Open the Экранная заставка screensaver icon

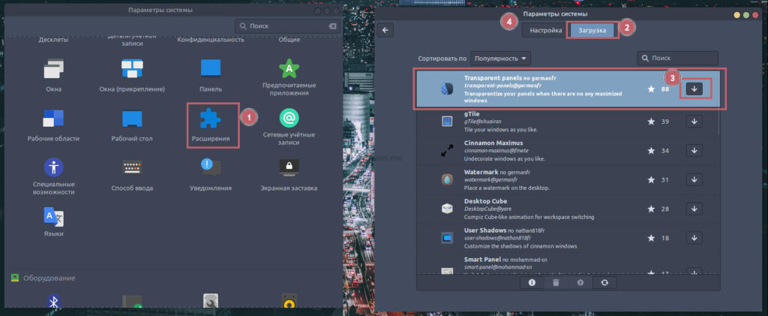point(289,167)
